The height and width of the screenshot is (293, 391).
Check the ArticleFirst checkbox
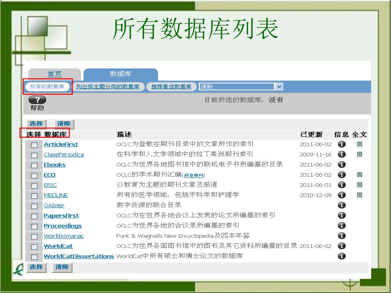[34, 145]
